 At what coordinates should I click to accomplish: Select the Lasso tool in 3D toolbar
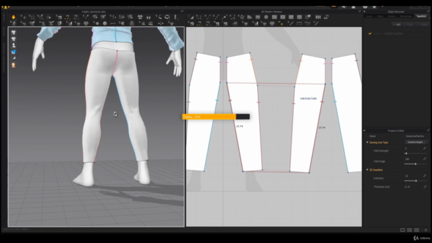coord(167,17)
